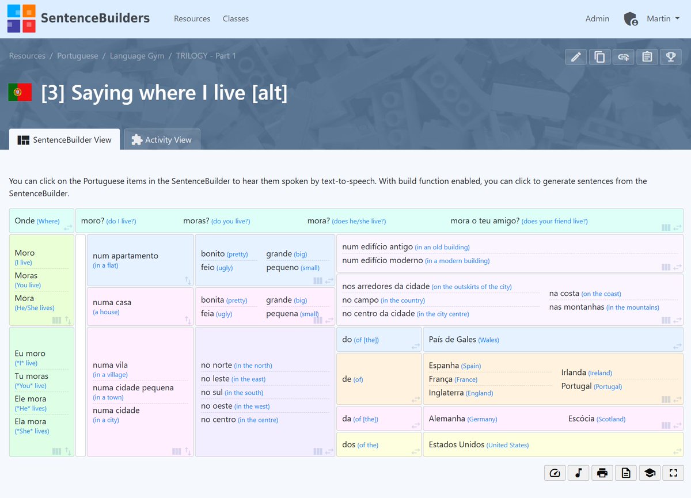Click the SentenceBuilders logo blocks
Image resolution: width=691 pixels, height=498 pixels.
pos(21,18)
